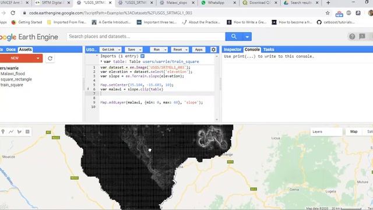
Task: Click the Google Earth Engine logo
Action: [29, 37]
